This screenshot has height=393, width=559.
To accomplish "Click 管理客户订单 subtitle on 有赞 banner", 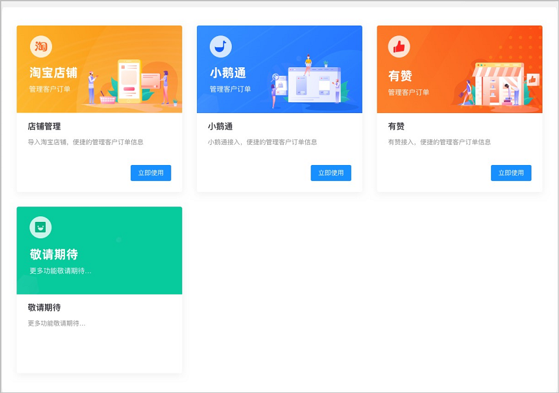I will coord(409,92).
